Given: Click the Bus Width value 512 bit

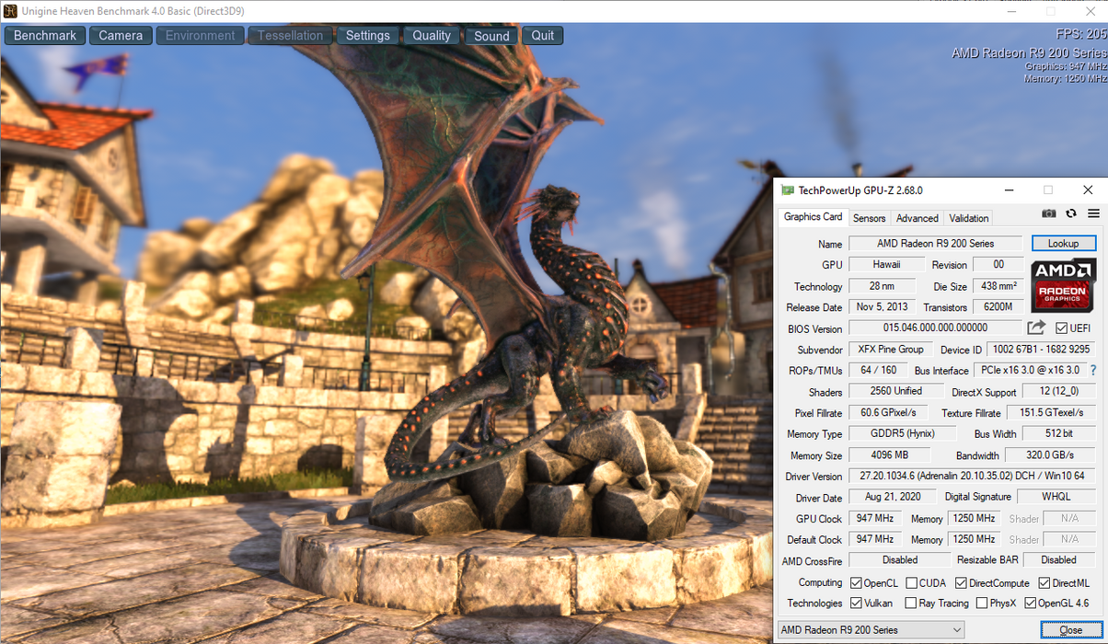Looking at the screenshot, I should (x=1059, y=433).
